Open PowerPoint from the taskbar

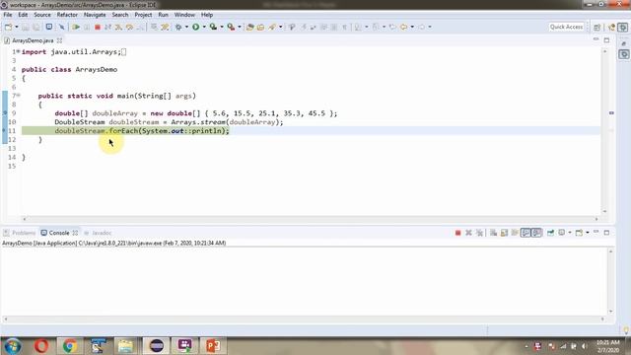(x=213, y=346)
